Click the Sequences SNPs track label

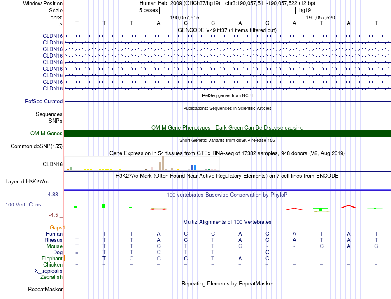point(49,117)
